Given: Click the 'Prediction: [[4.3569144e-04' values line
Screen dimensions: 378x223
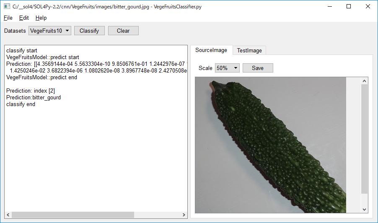Looking at the screenshot, I should point(96,64).
